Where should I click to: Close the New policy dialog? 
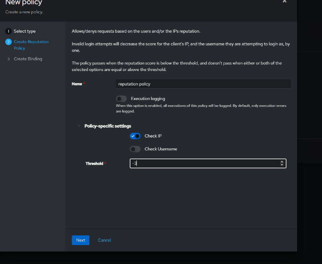(x=285, y=1)
